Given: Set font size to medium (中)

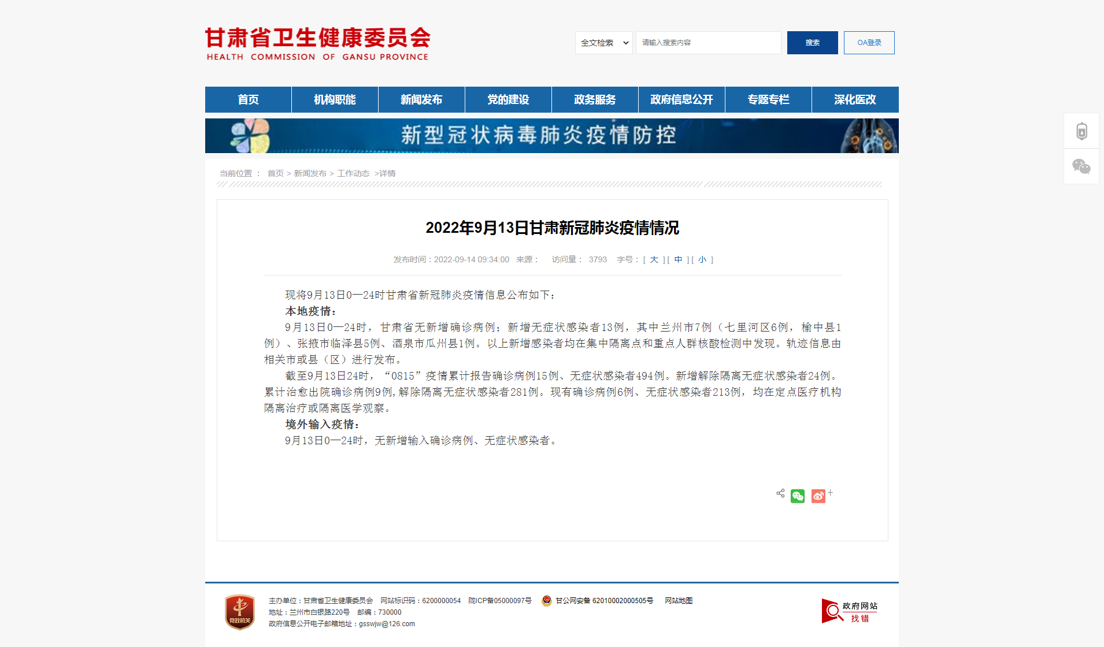Looking at the screenshot, I should point(678,260).
